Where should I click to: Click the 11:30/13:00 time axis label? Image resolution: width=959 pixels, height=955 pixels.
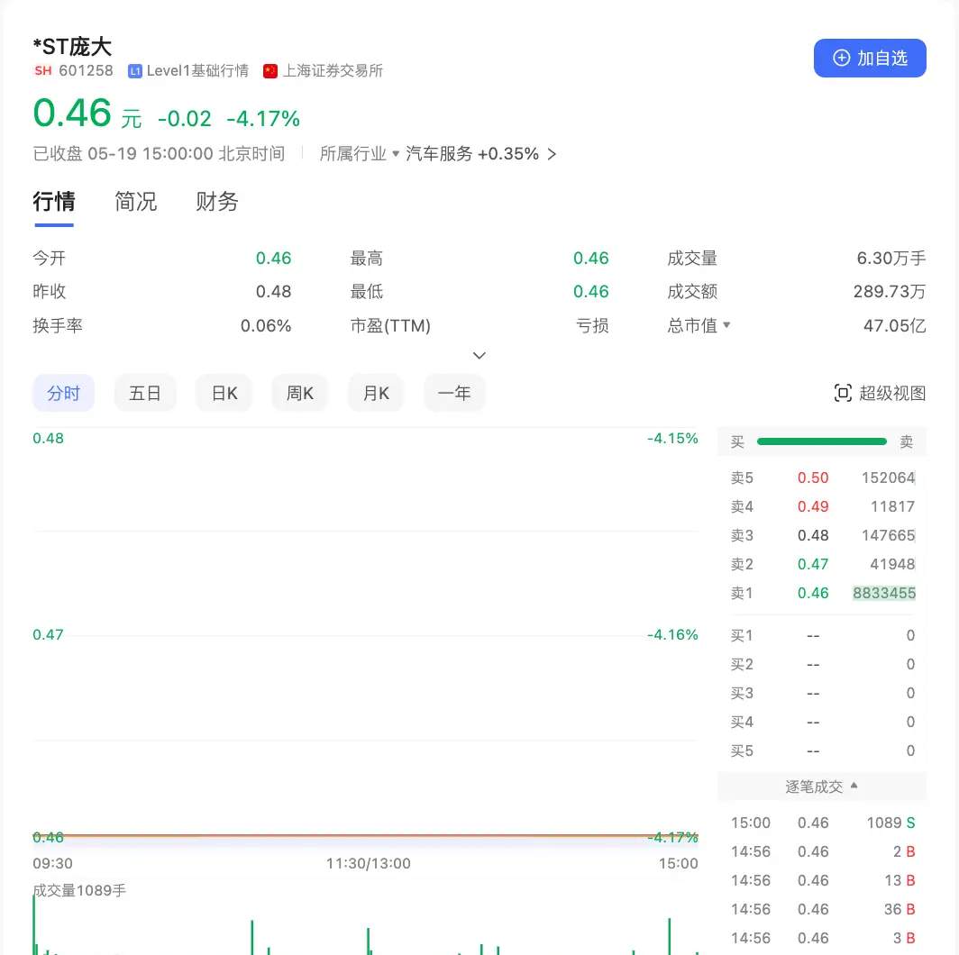click(368, 863)
